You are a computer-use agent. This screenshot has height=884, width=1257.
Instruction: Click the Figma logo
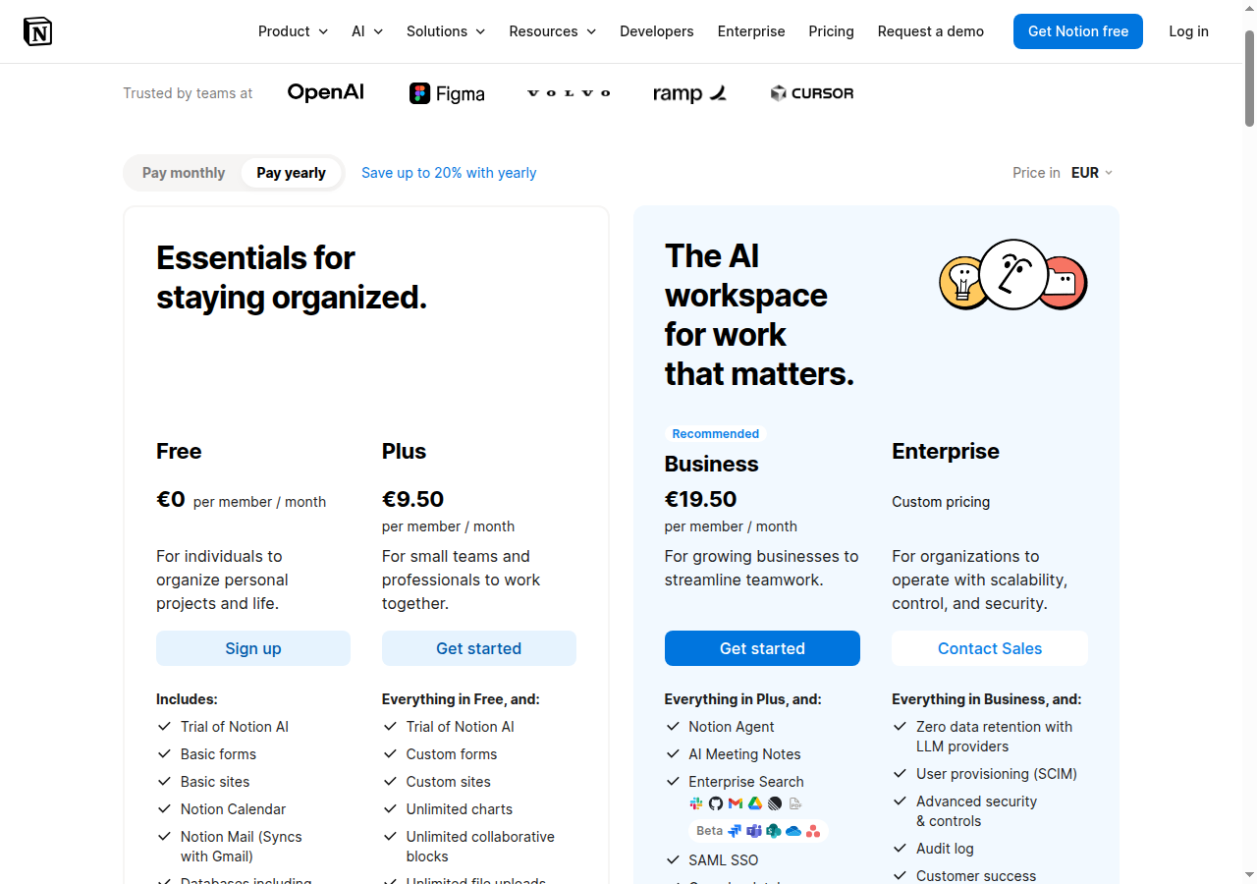pyautogui.click(x=447, y=93)
